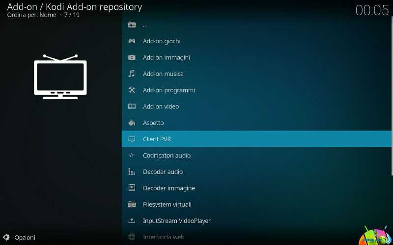
Task: Click the tools icon for Add-on programmi
Action: coord(132,90)
